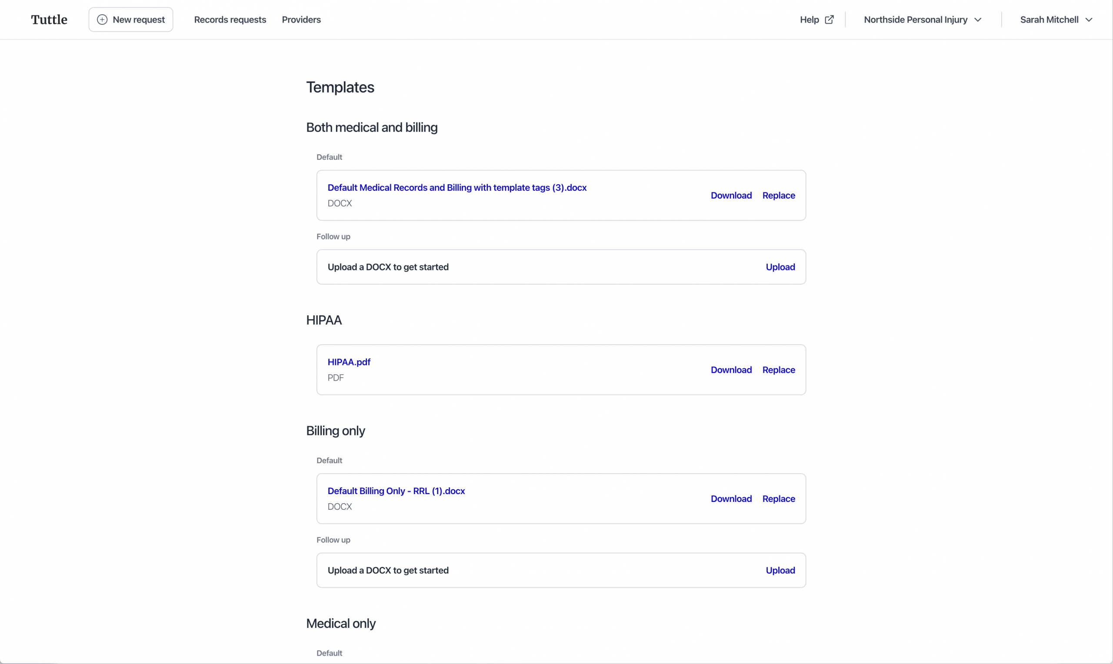
Task: Download the Default Billing Only template
Action: [x=731, y=499]
